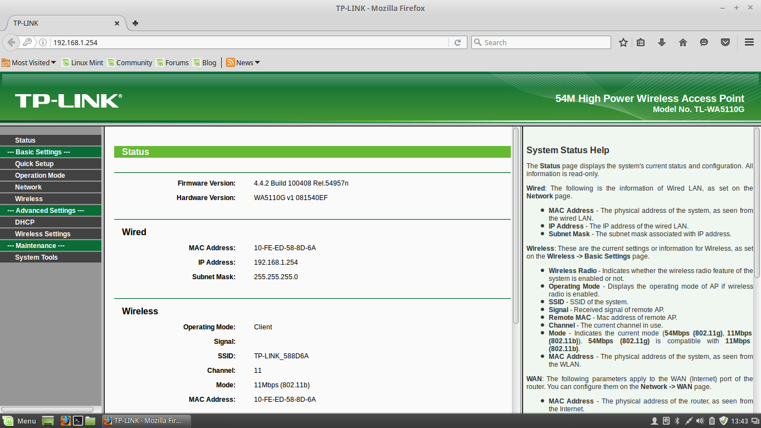Open the volume speaker tray icon
Viewport: 761px width, 428px height.
pos(700,421)
